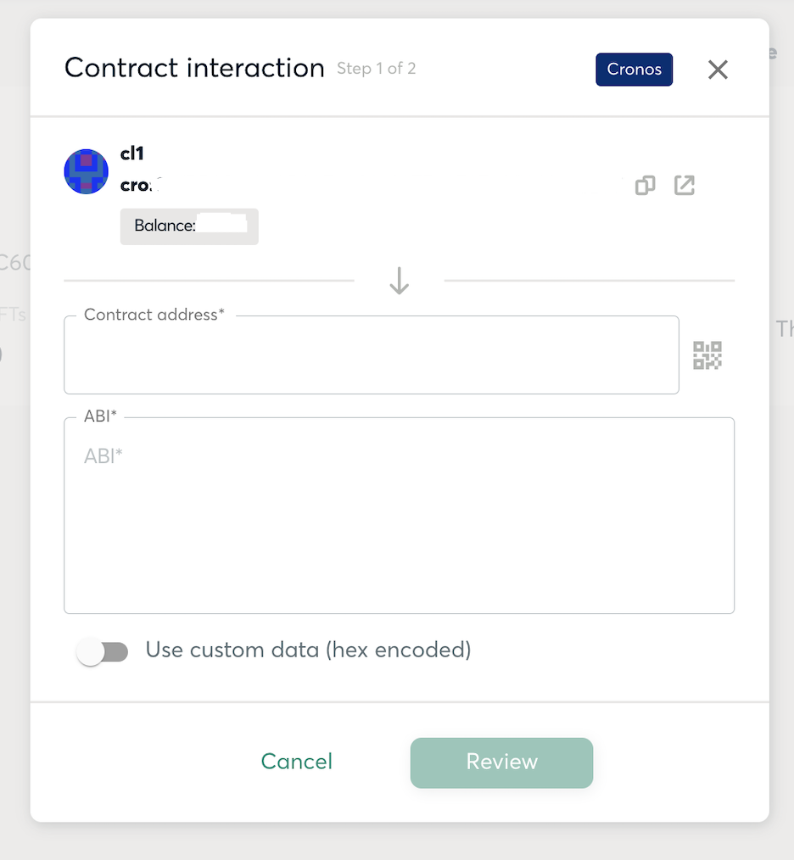
Task: Click the 'Contract interaction' dialog title
Action: point(194,68)
